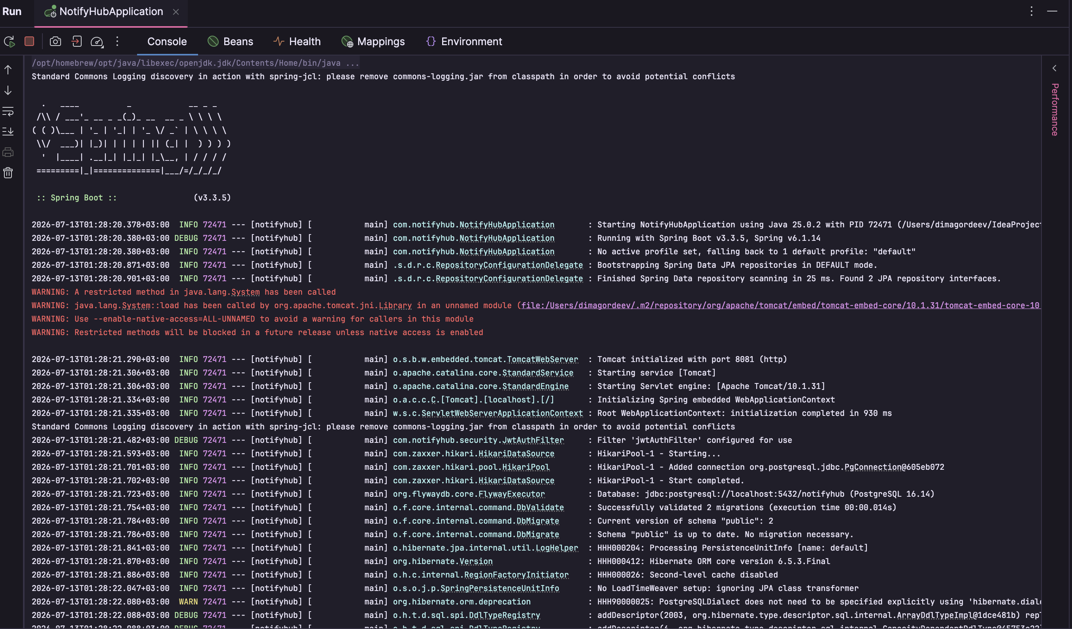Click the down arrow in console sidebar
Screen dimensions: 1072x629
[x=8, y=91]
